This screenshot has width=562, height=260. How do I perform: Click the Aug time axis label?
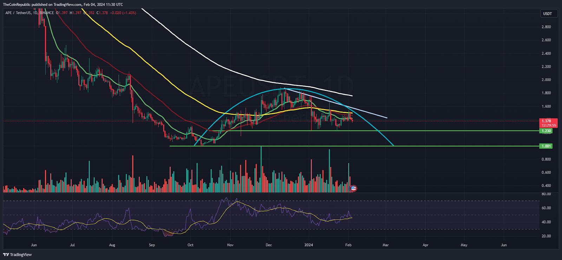click(112, 245)
